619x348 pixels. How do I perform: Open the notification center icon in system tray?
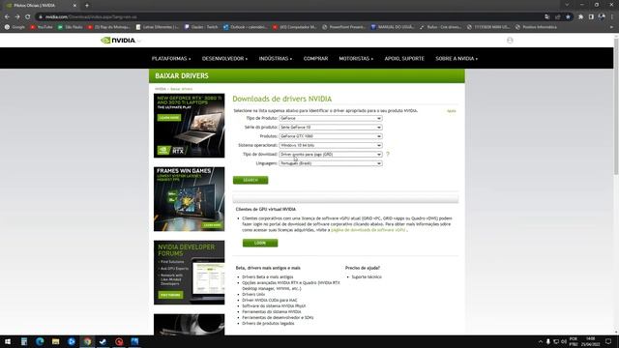pyautogui.click(x=608, y=341)
